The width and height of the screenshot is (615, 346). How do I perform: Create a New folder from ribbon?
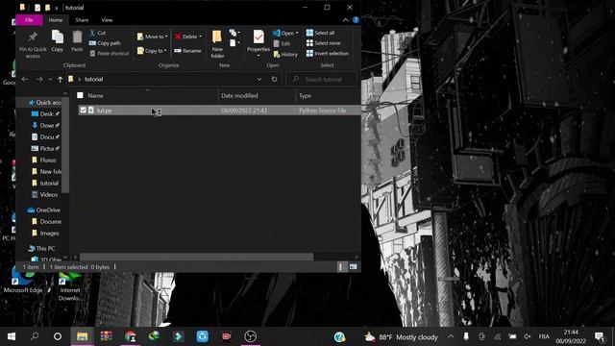point(217,44)
